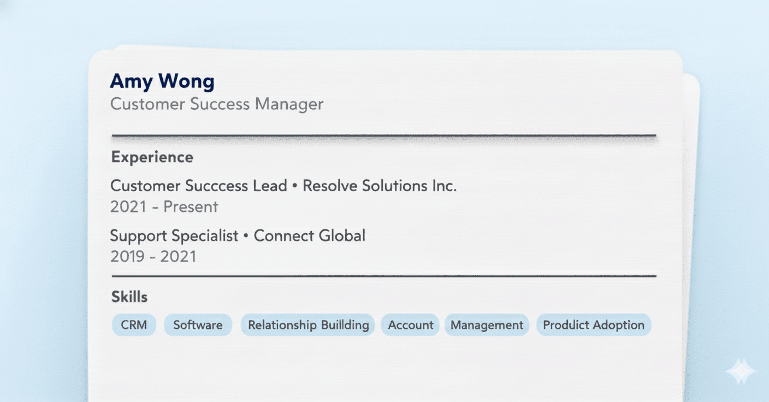Image resolution: width=769 pixels, height=402 pixels.
Task: Select the CRM skill tag
Action: click(x=134, y=325)
